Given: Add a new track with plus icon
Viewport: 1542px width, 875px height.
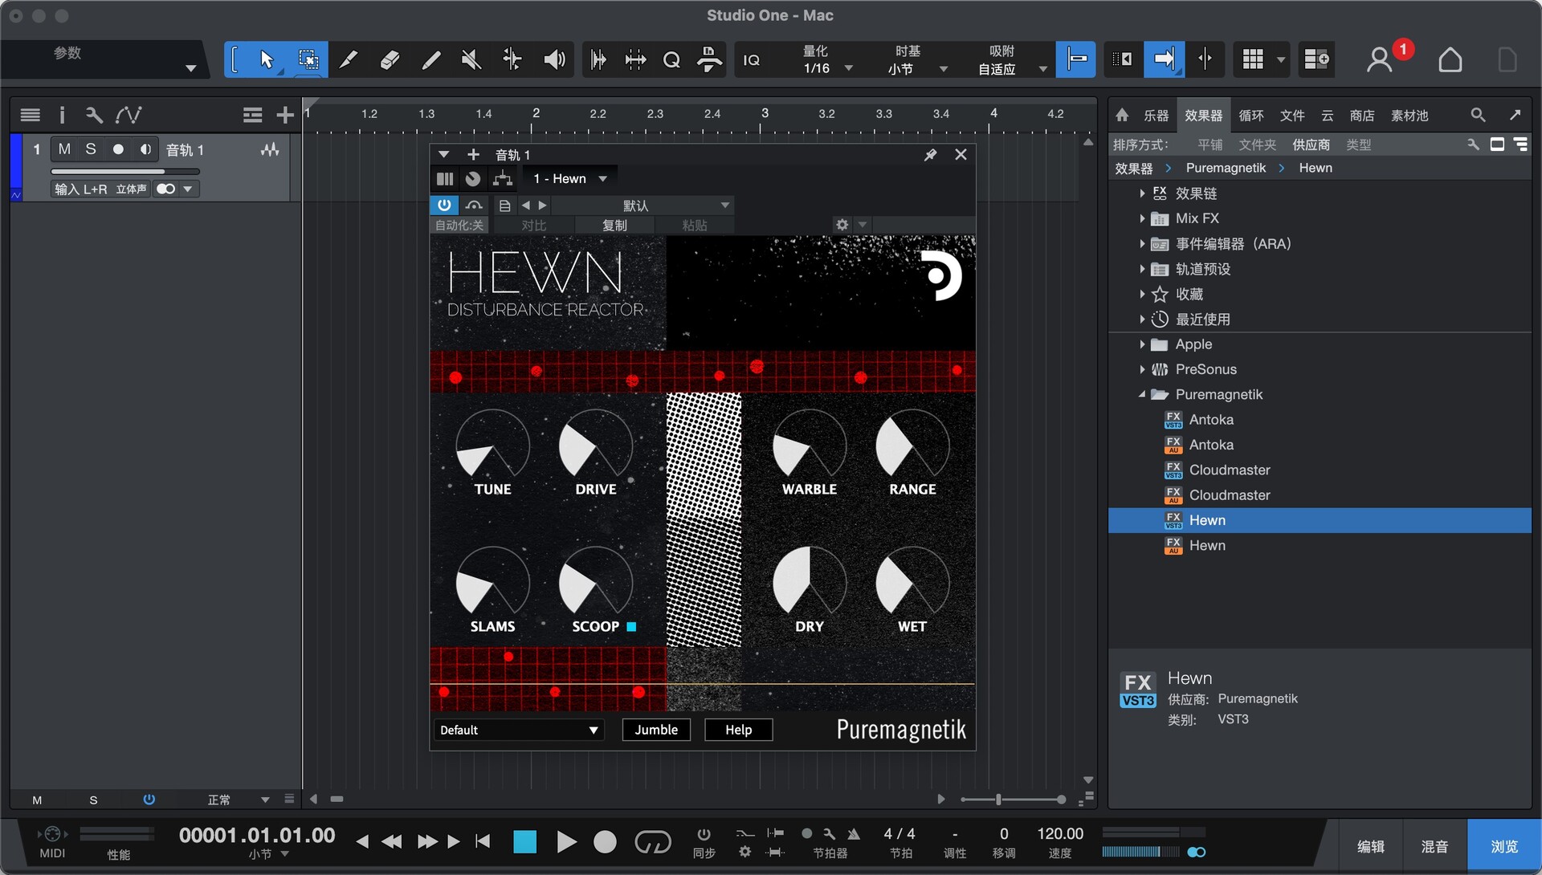Looking at the screenshot, I should pyautogui.click(x=284, y=116).
